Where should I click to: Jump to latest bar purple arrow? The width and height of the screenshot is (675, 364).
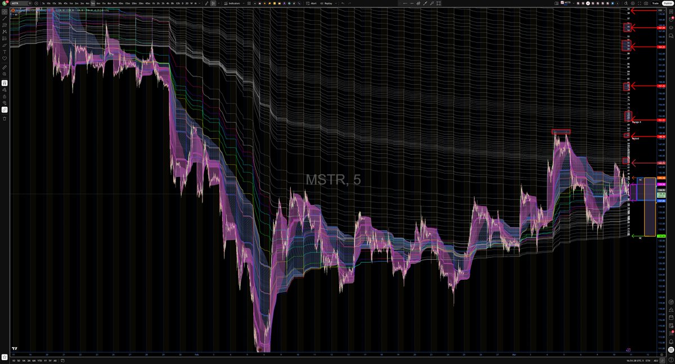[628, 350]
